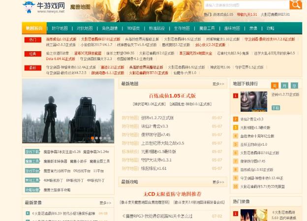Click the red 经典 tag label

click(x=32, y=54)
